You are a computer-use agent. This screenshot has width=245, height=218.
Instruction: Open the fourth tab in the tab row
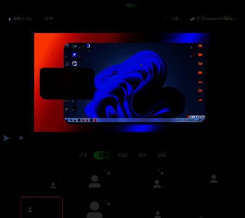pyautogui.click(x=142, y=155)
